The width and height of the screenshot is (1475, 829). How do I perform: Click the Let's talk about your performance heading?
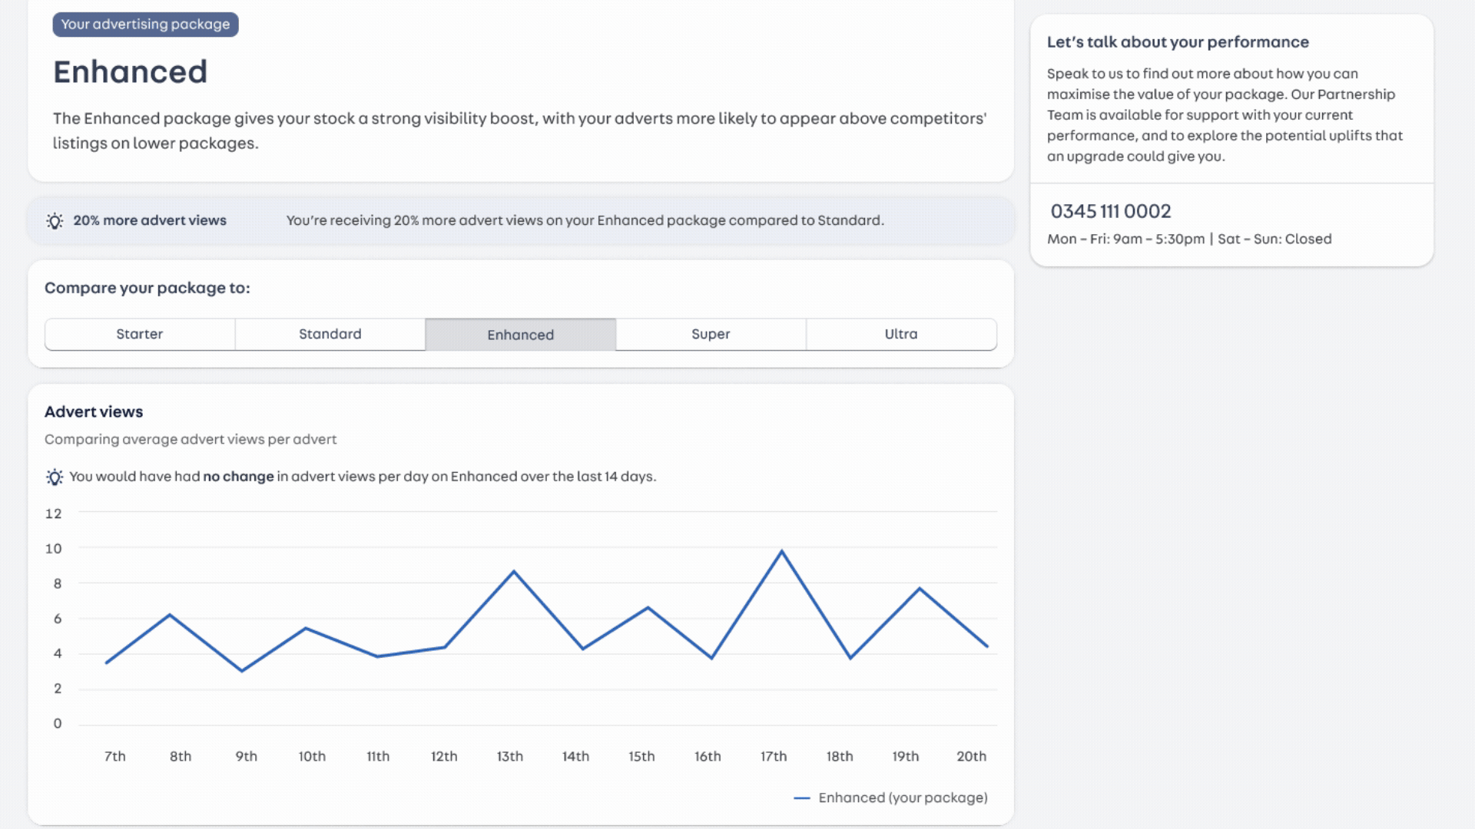1178,42
